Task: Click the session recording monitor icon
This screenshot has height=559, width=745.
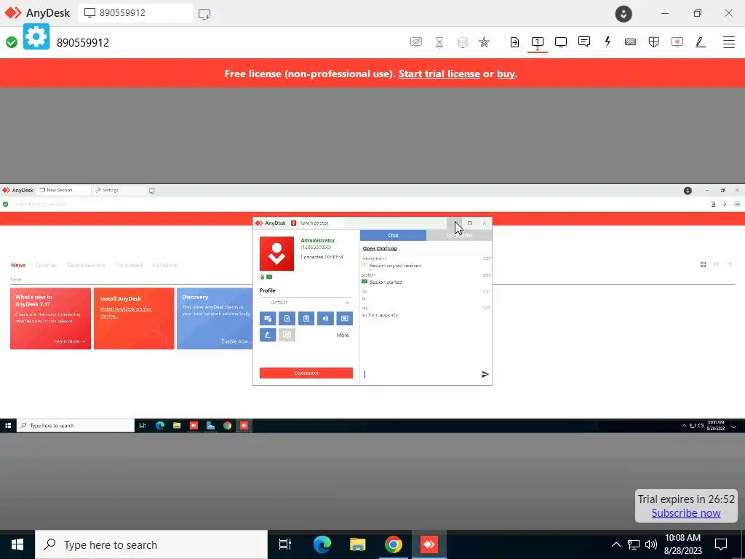Action: [x=677, y=42]
